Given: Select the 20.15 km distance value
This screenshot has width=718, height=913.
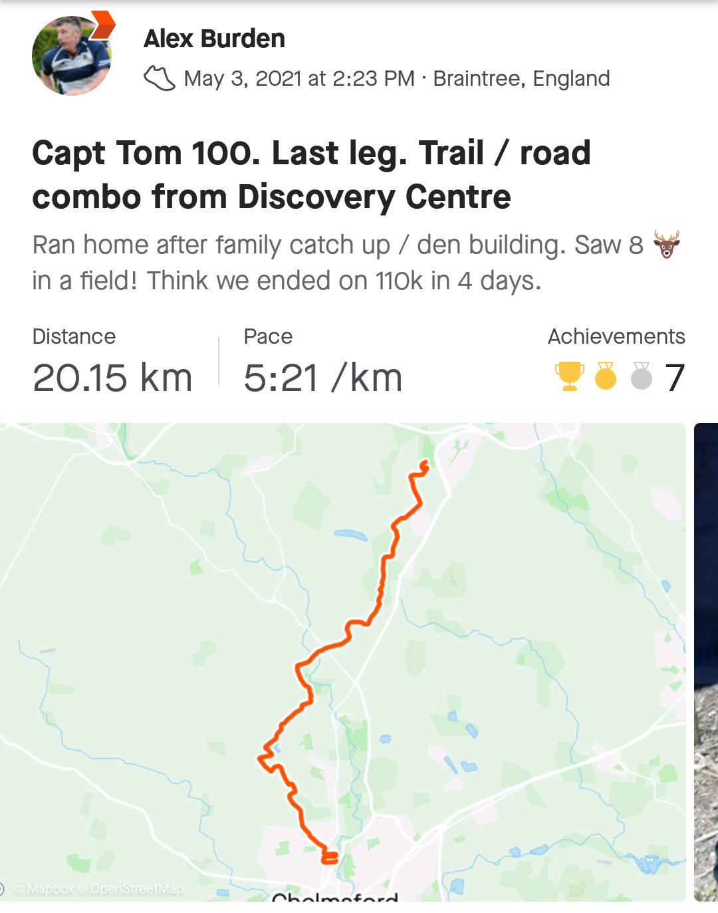Looking at the screenshot, I should point(112,378).
